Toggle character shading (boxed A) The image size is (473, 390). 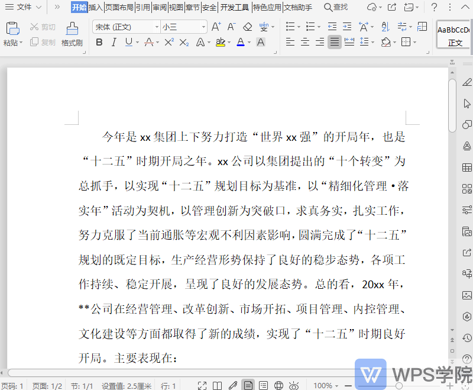pos(261,42)
